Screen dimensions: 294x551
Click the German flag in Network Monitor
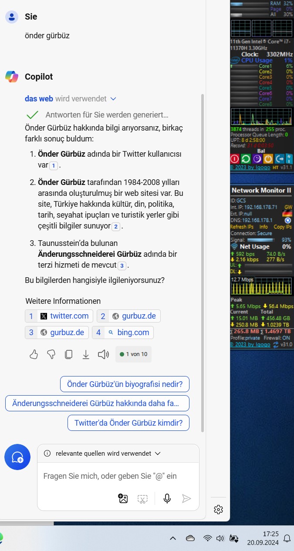coord(287,214)
